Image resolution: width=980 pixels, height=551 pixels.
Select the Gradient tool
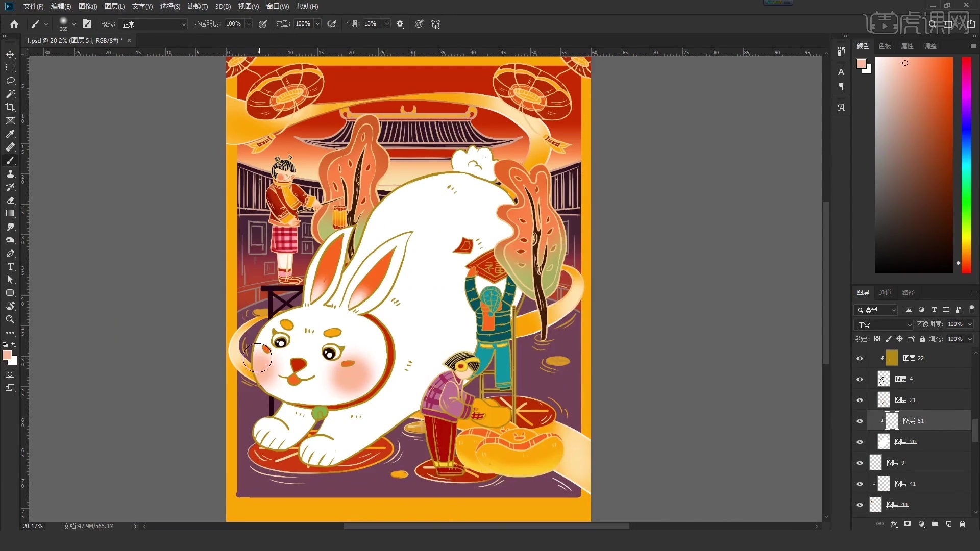[10, 213]
